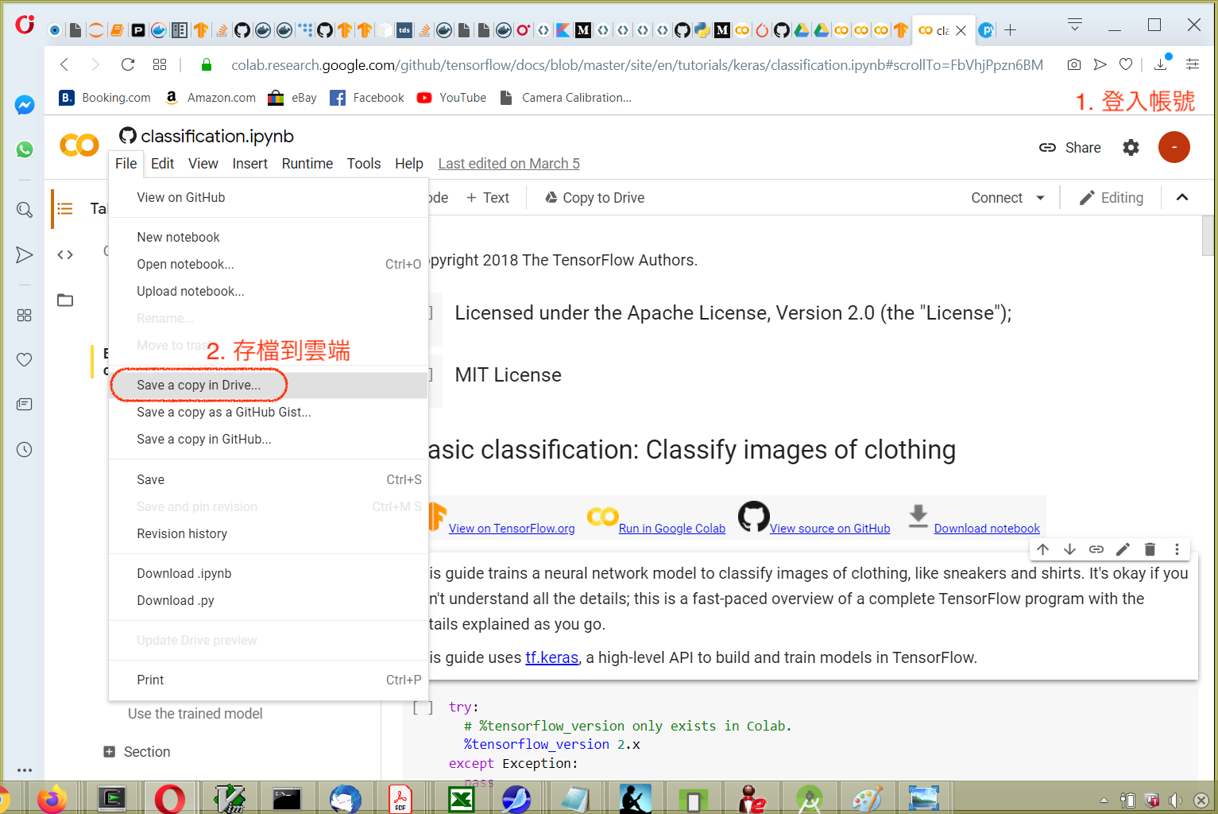This screenshot has width=1218, height=814.
Task: Click the address bar URL
Action: coord(637,65)
